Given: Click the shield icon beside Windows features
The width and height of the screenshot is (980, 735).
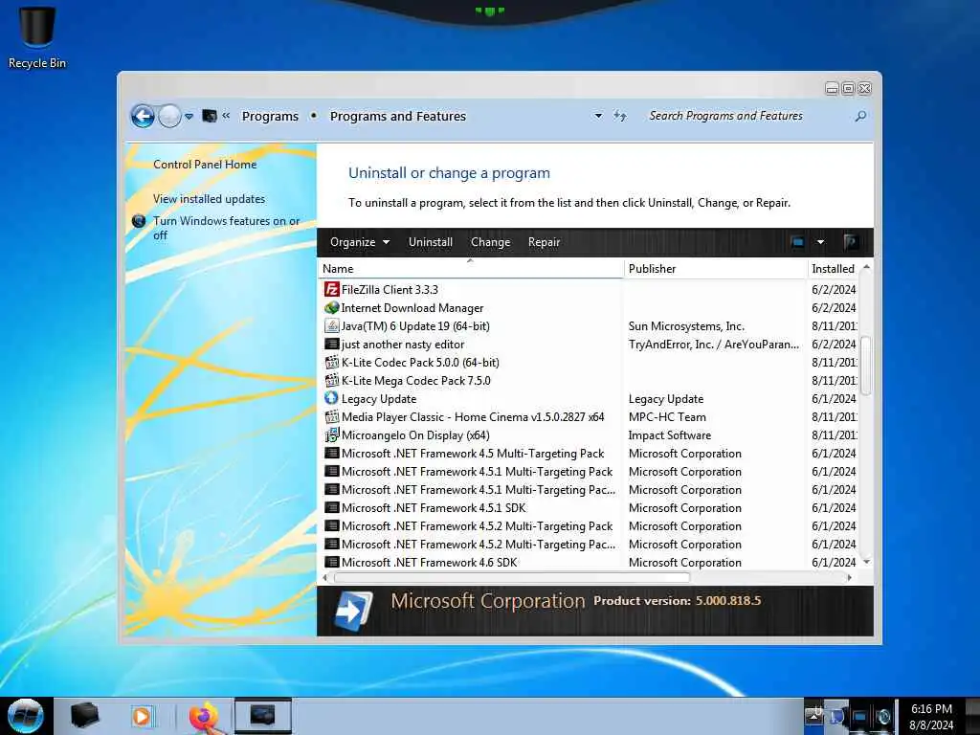Looking at the screenshot, I should click(139, 221).
